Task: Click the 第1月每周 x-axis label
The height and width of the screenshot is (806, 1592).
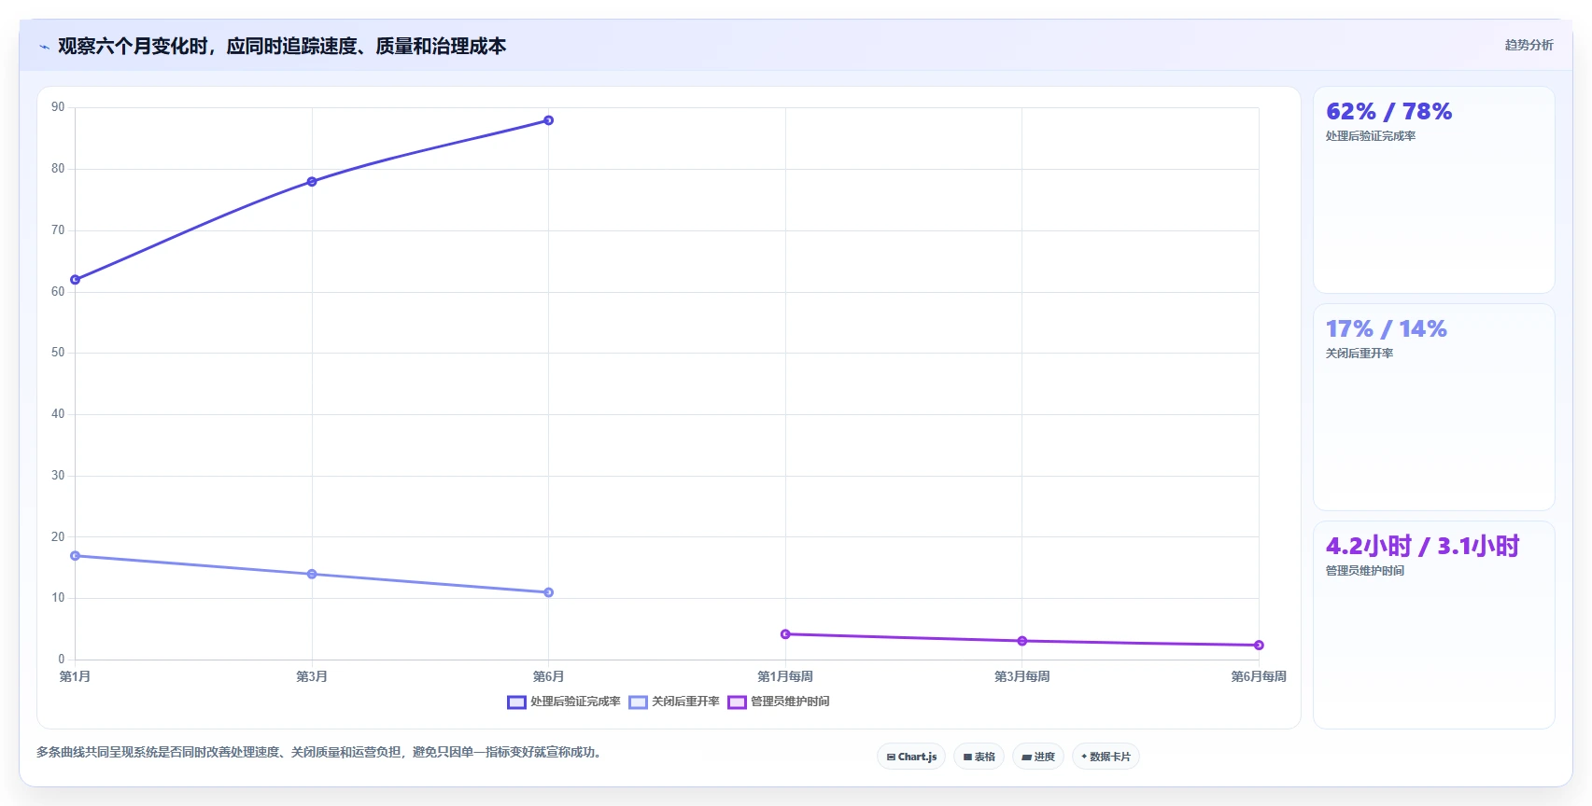Action: (x=785, y=676)
